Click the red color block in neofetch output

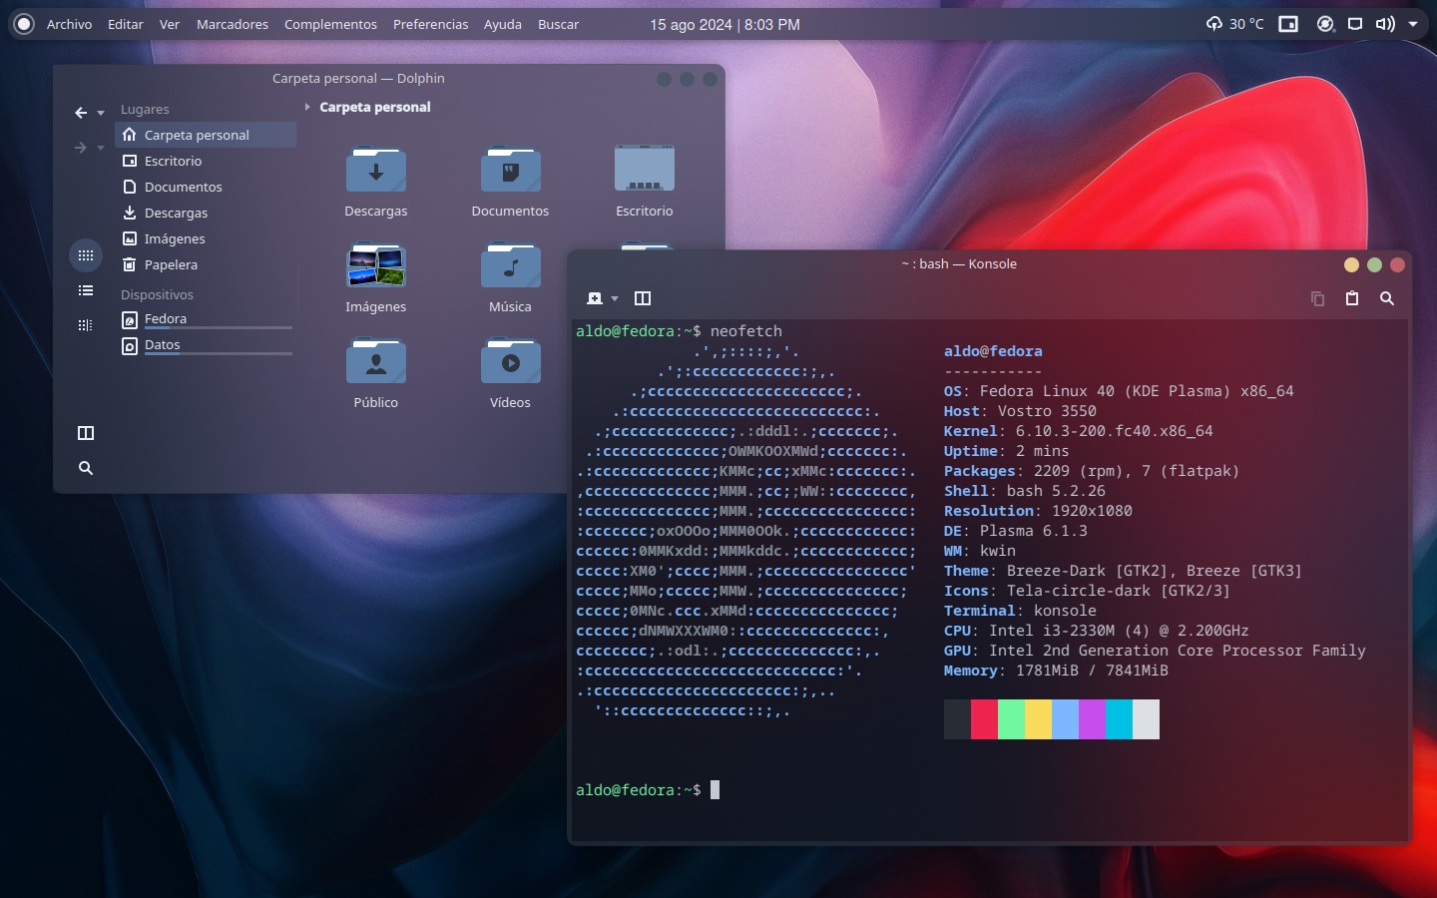984,719
